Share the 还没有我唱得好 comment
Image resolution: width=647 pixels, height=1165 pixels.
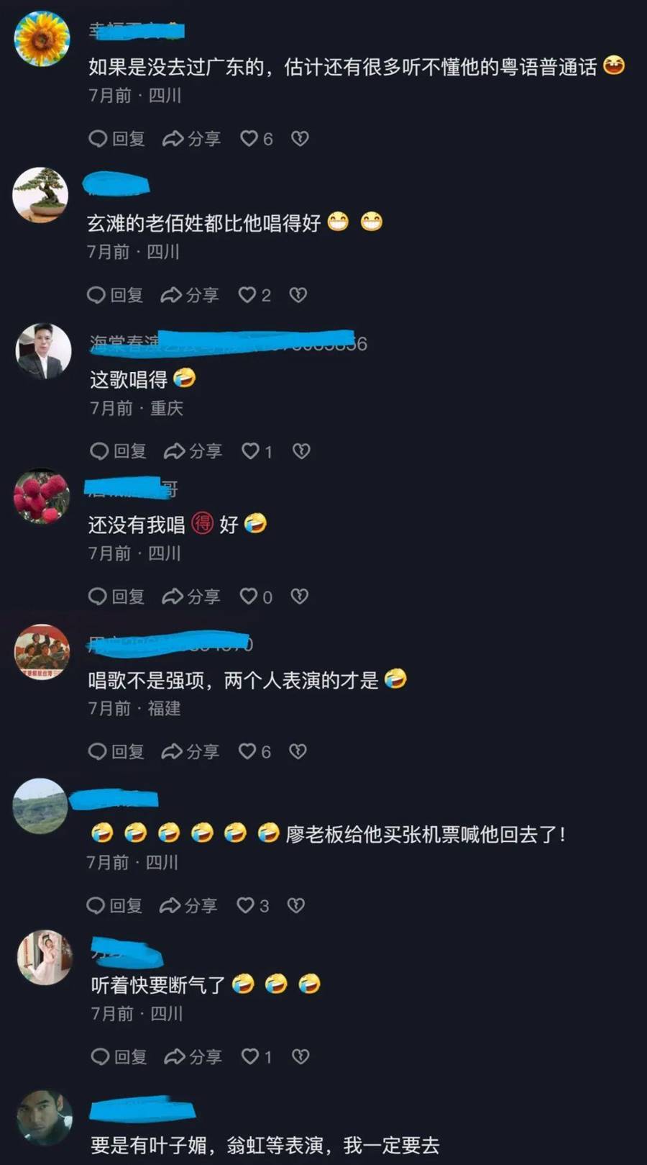coord(191,596)
